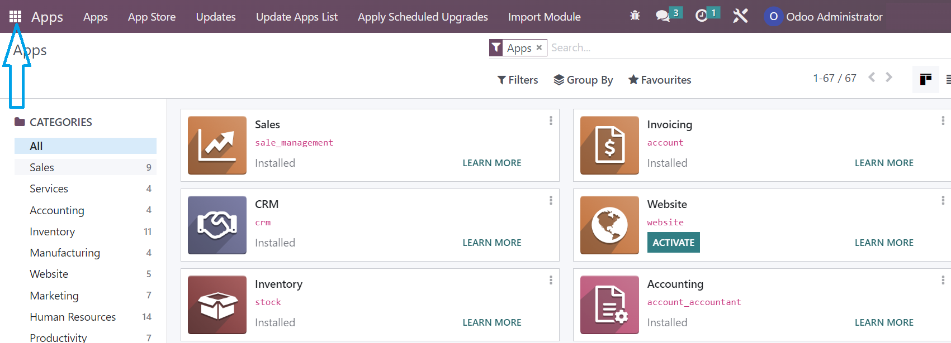Image resolution: width=951 pixels, height=343 pixels.
Task: Switch to the Kanban view icon
Action: 925,79
